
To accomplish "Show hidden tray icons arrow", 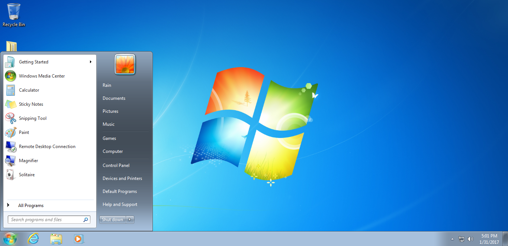I will [452, 239].
